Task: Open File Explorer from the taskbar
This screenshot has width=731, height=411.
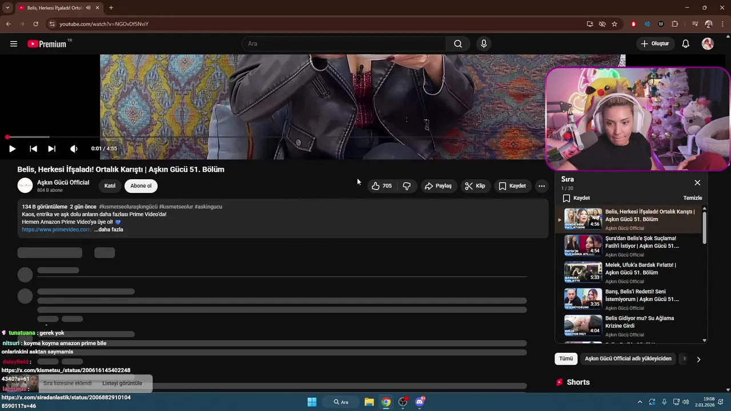Action: tap(369, 402)
